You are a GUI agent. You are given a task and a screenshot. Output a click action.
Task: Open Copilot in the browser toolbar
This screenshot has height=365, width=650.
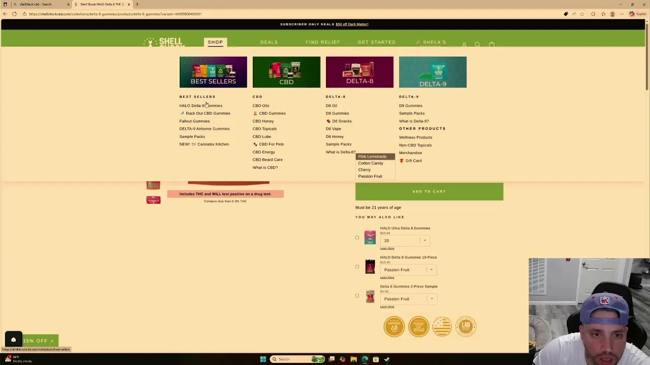tap(638, 14)
